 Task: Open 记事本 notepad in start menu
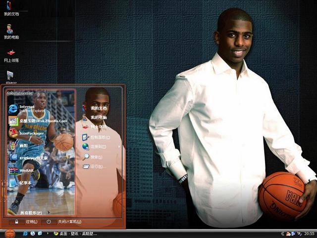point(20,183)
